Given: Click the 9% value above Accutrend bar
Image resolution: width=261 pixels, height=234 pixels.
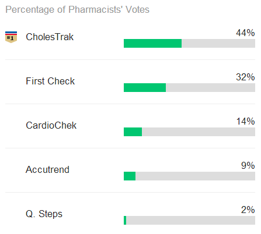Looking at the screenshot, I should pyautogui.click(x=248, y=165).
